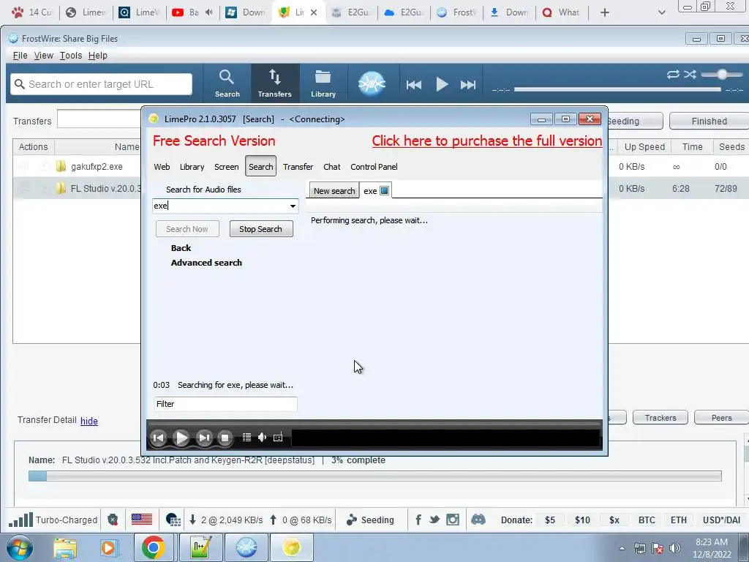This screenshot has height=562, width=749.
Task: Open the Peers detail tab
Action: pos(721,418)
